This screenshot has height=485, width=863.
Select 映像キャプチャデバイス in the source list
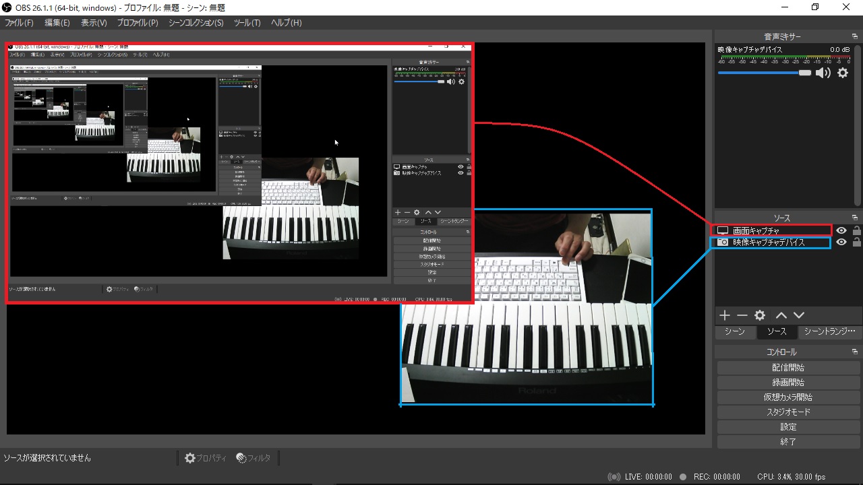[769, 243]
